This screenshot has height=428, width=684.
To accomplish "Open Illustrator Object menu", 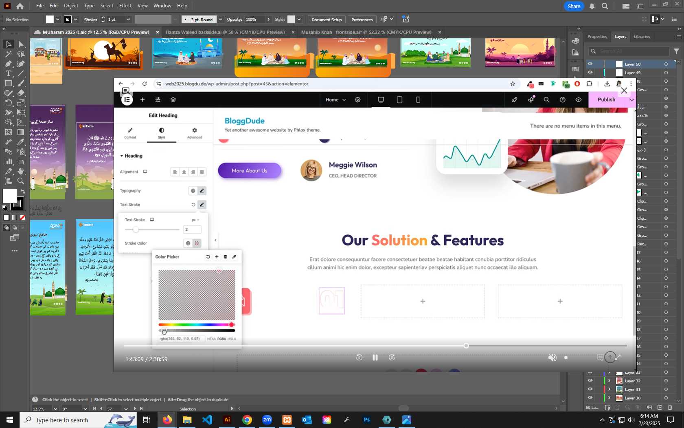I will [x=71, y=6].
